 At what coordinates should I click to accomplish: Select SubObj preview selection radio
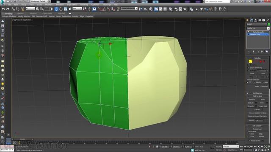pyautogui.click(x=254, y=83)
